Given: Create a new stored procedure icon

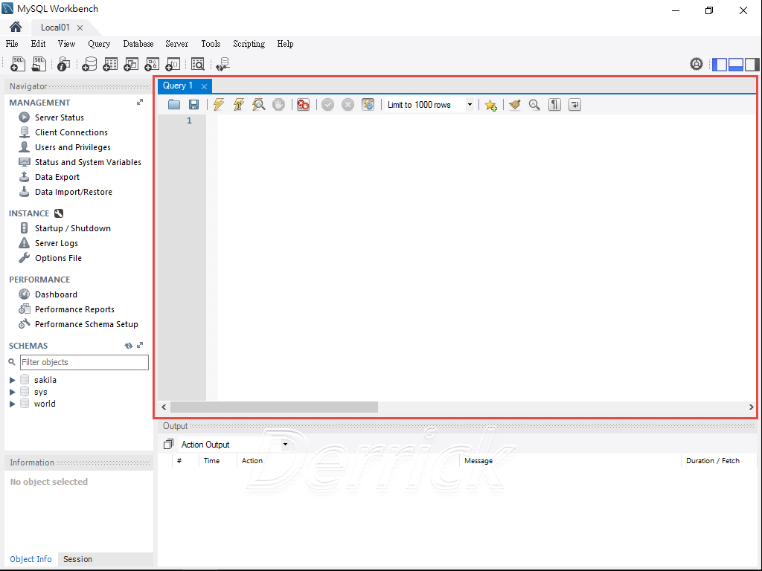Looking at the screenshot, I should 152,64.
